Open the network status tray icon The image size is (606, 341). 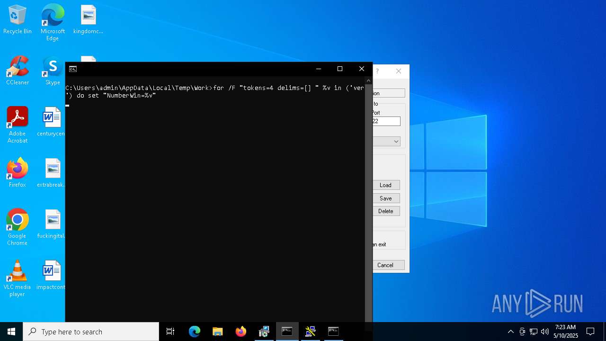tap(534, 332)
